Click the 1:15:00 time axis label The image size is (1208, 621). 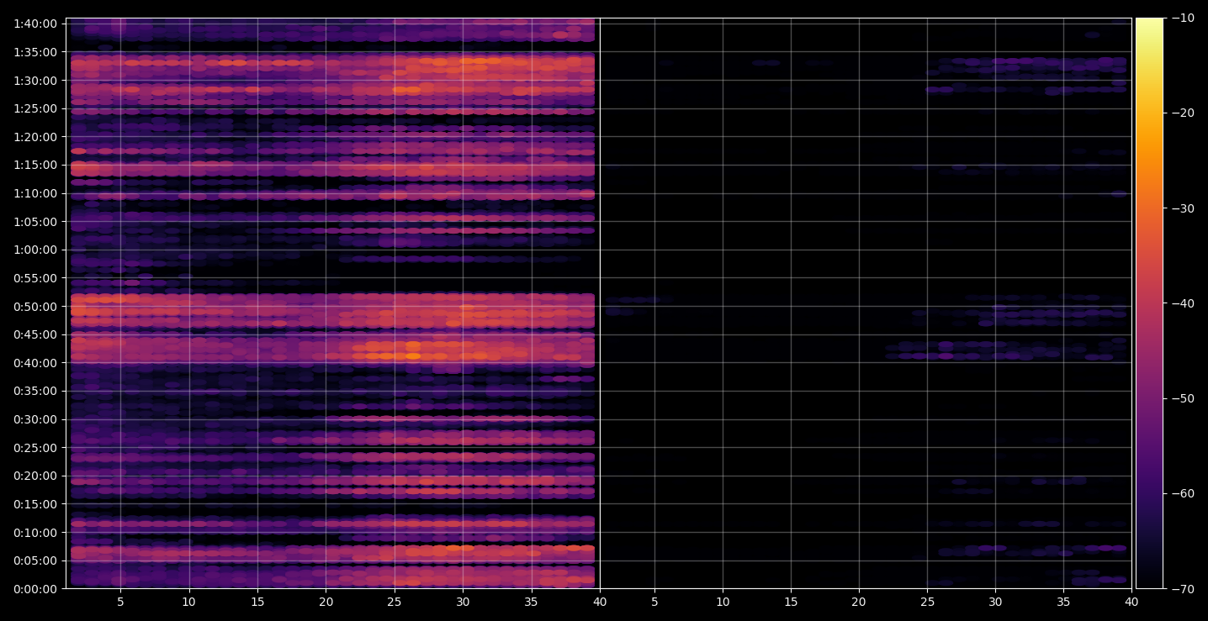[x=35, y=165]
